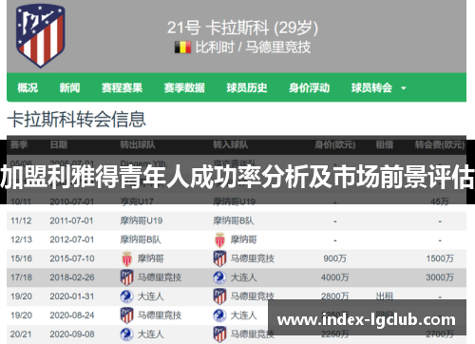475x344 pixels.
Task: Click the 大连人 badge in the 2020-09-08 row
Action: point(127,334)
